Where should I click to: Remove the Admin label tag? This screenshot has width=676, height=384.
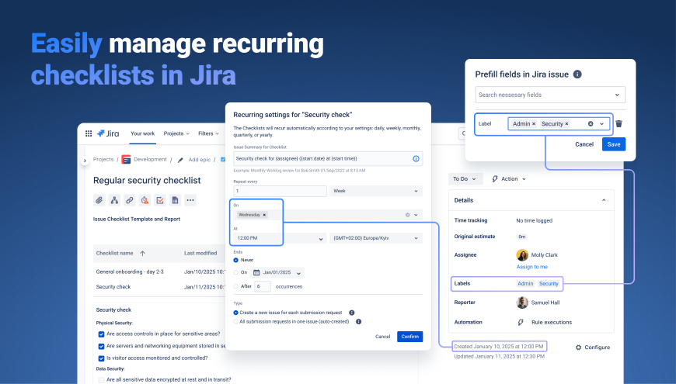[x=534, y=124]
